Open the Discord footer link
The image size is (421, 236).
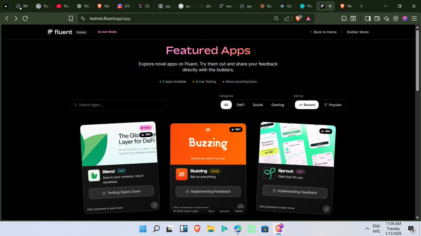225,211
